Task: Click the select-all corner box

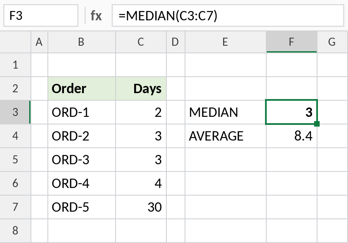Action: pos(15,42)
